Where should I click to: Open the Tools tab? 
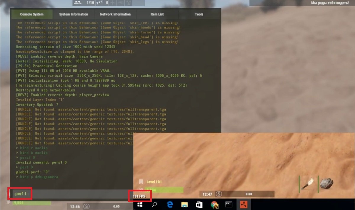point(199,14)
